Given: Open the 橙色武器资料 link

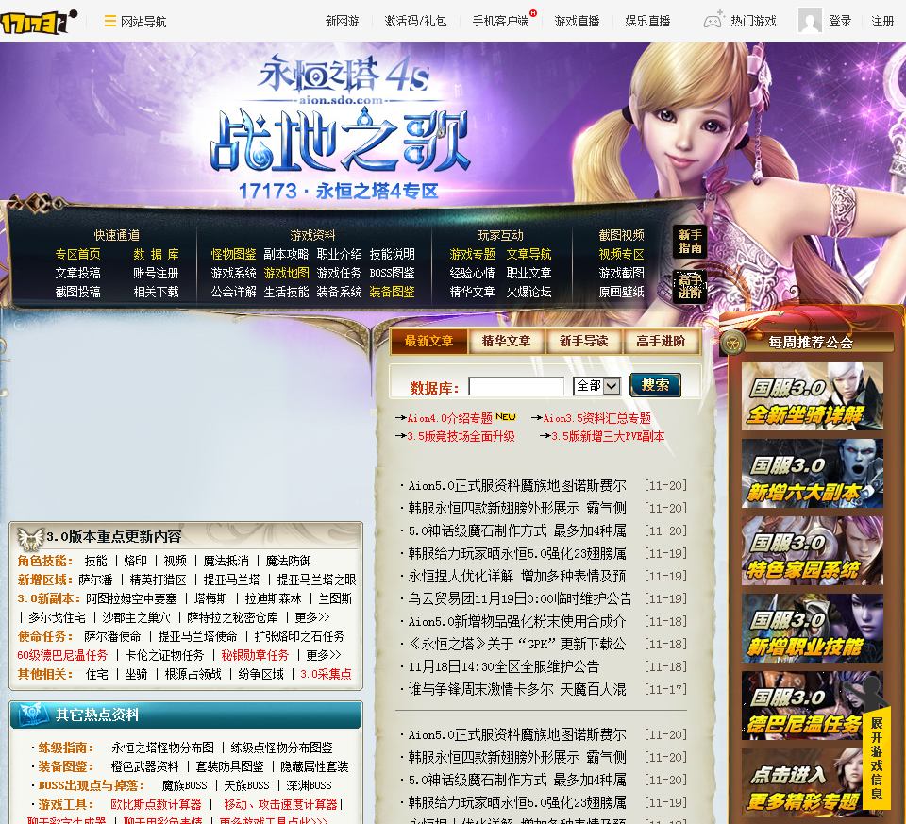Looking at the screenshot, I should point(145,766).
